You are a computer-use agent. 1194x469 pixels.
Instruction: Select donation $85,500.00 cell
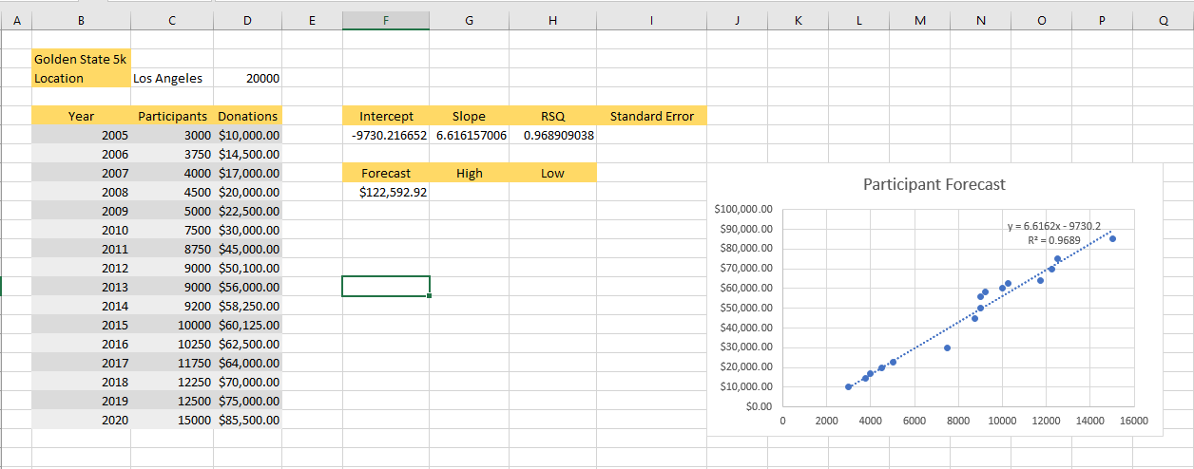(247, 420)
